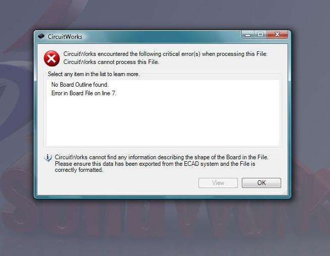Click the Select any item in the list label
Viewport: 330px width, 256px height.
(x=94, y=74)
